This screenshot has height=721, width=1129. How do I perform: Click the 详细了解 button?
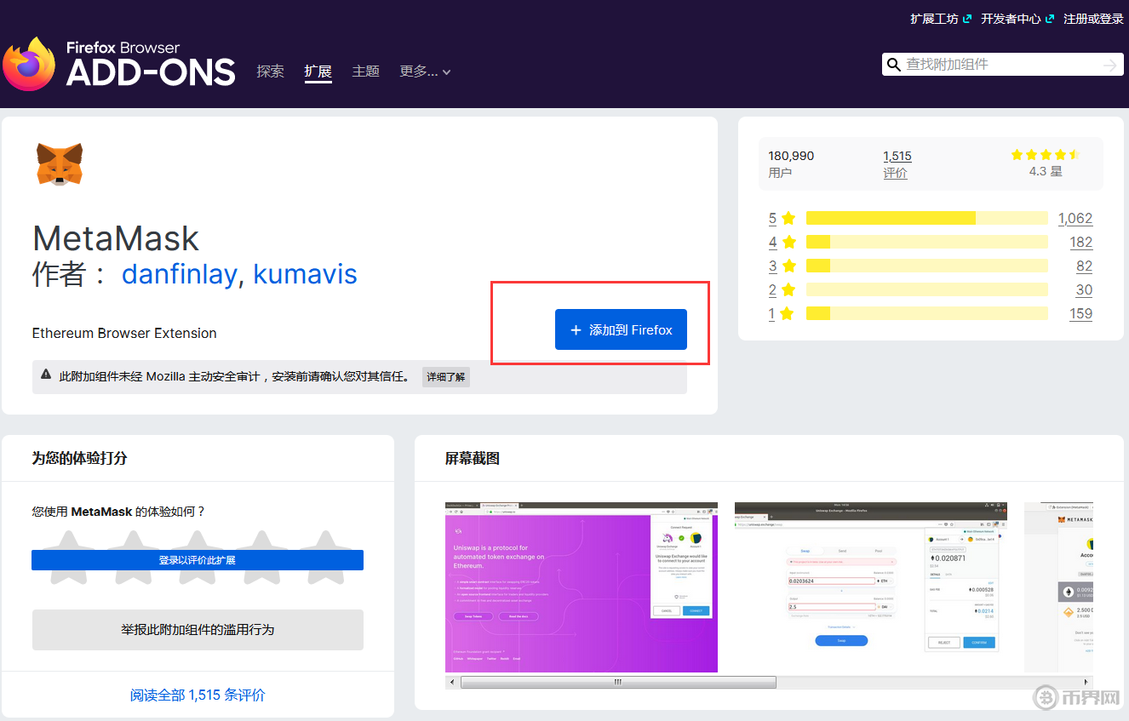tap(446, 376)
